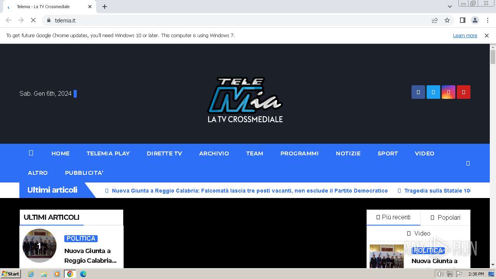Viewport: 496px width, 279px height.
Task: Click the blue icon left of HOME
Action: (31, 153)
